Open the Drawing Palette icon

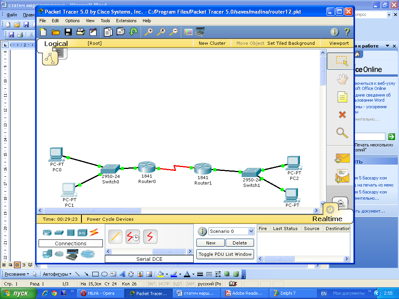click(x=188, y=32)
